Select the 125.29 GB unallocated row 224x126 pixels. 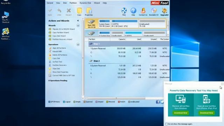[x=129, y=77]
